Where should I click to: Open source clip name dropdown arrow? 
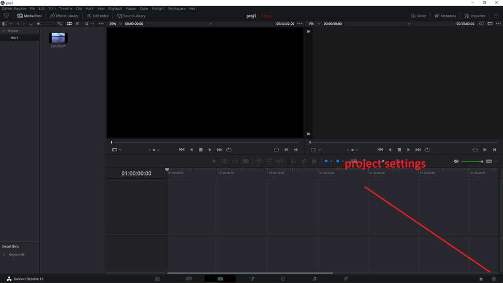pos(210,24)
